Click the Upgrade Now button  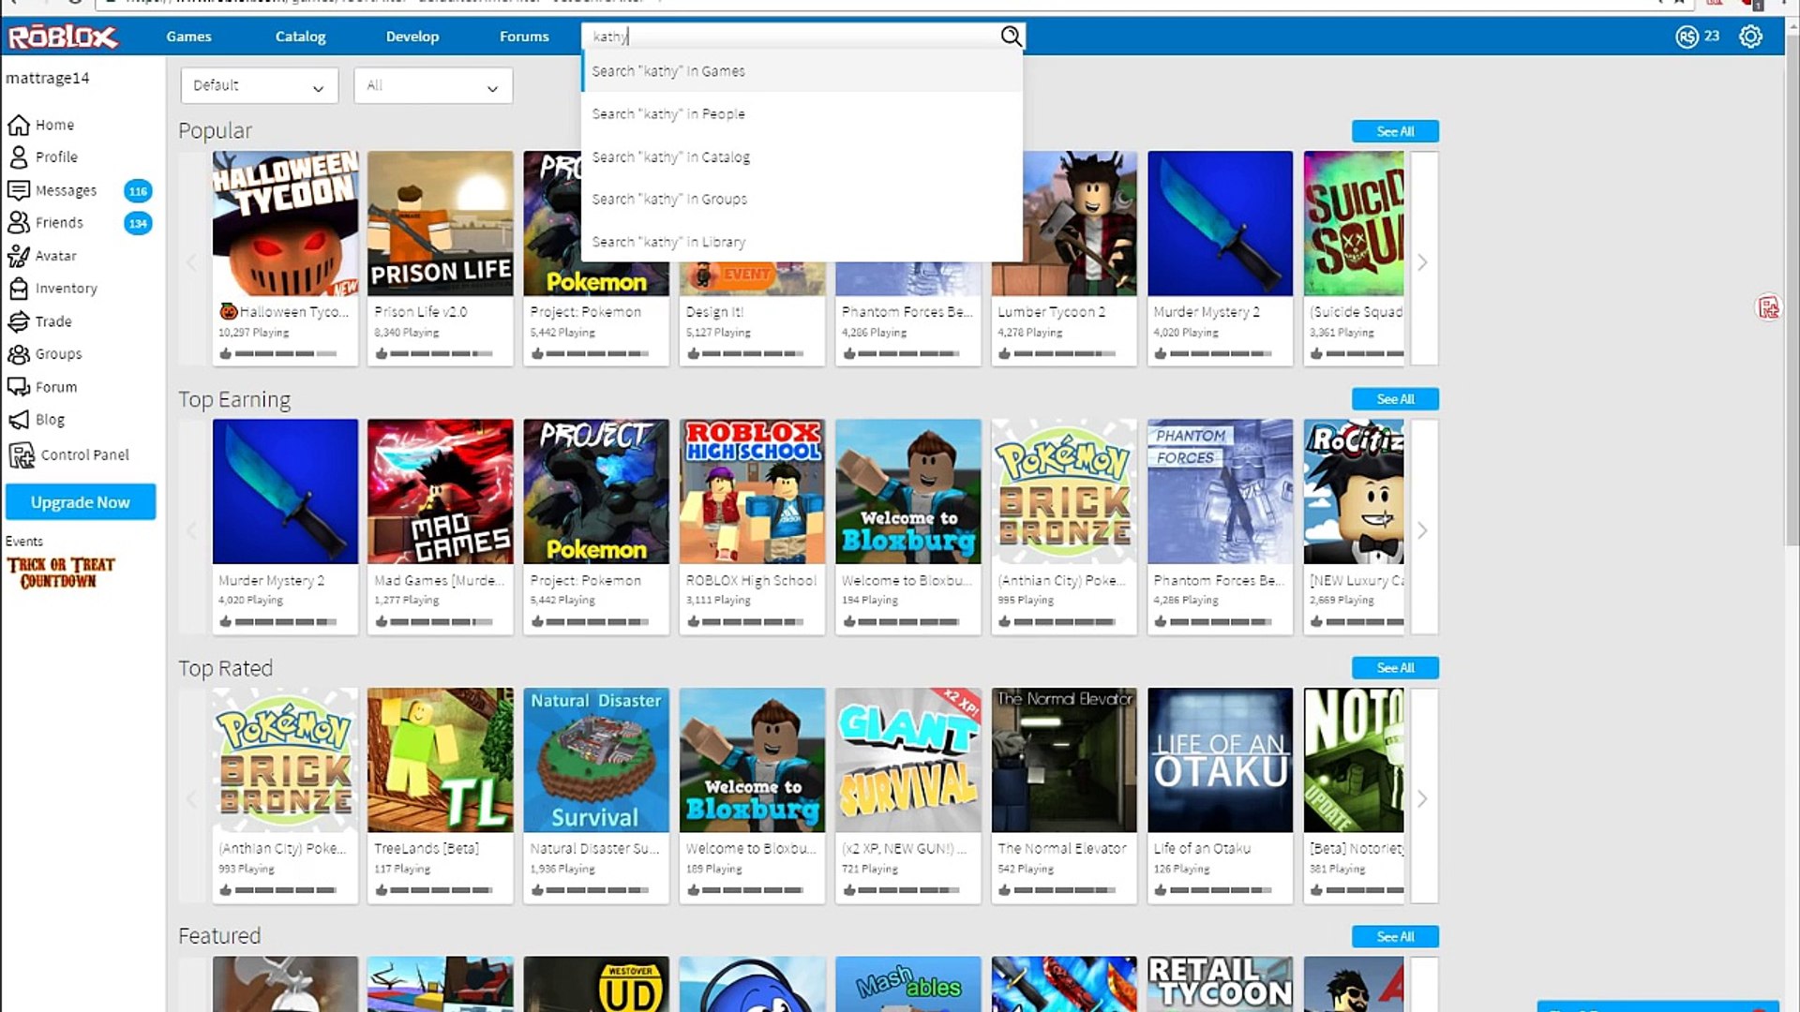[x=81, y=502]
